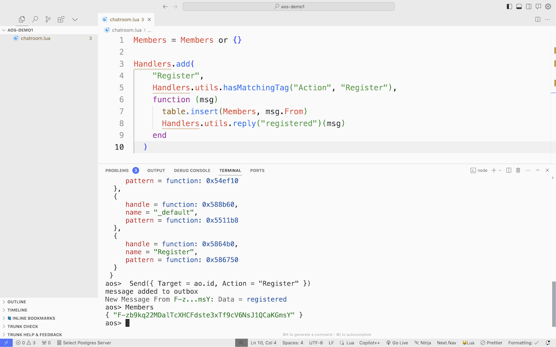Click Go Live in the status bar
556x347 pixels.
(397, 343)
